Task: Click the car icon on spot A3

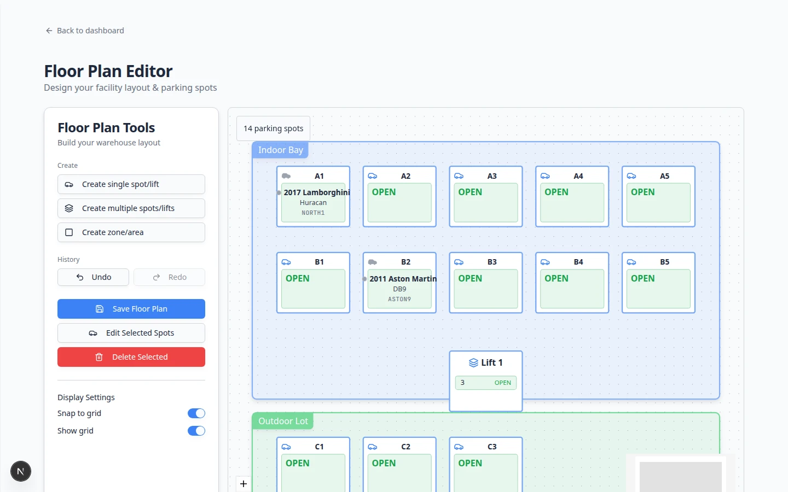Action: 459,176
